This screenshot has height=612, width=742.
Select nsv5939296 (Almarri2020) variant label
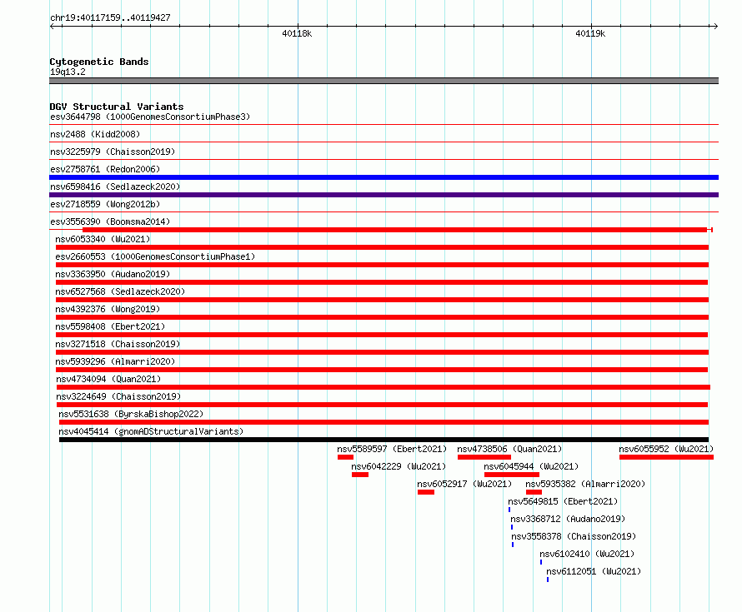115,361
